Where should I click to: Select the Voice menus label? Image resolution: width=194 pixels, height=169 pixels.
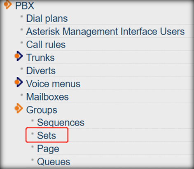[x=53, y=84]
